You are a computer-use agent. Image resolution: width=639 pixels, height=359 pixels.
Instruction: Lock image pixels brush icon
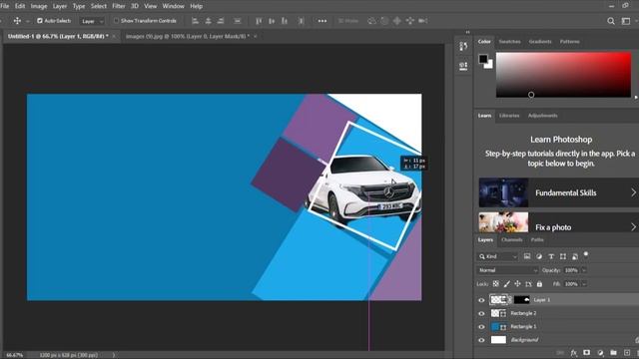[x=506, y=283]
